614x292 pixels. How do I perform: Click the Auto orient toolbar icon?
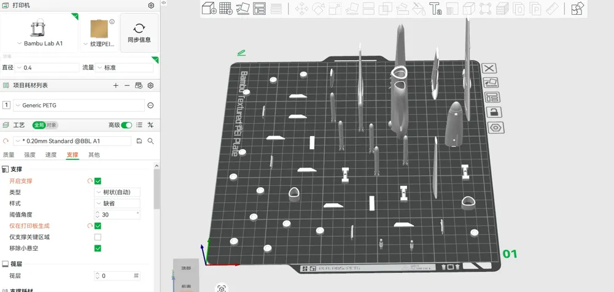click(x=243, y=8)
